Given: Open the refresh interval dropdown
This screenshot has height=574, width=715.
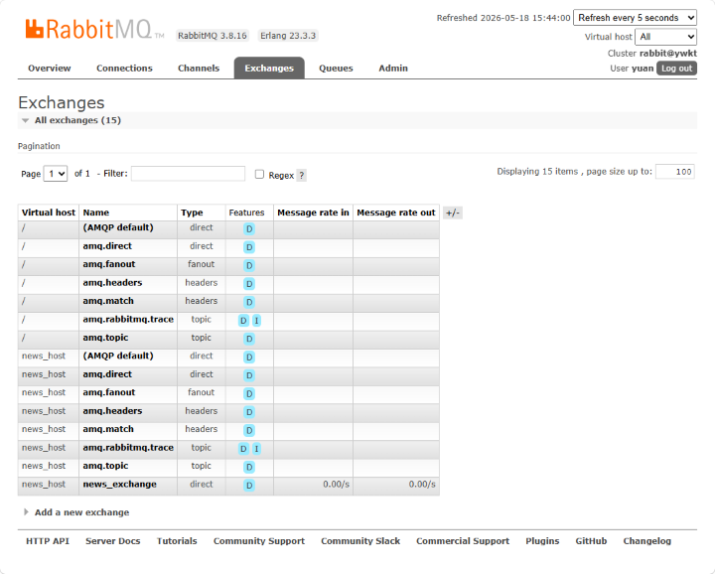Looking at the screenshot, I should [635, 18].
